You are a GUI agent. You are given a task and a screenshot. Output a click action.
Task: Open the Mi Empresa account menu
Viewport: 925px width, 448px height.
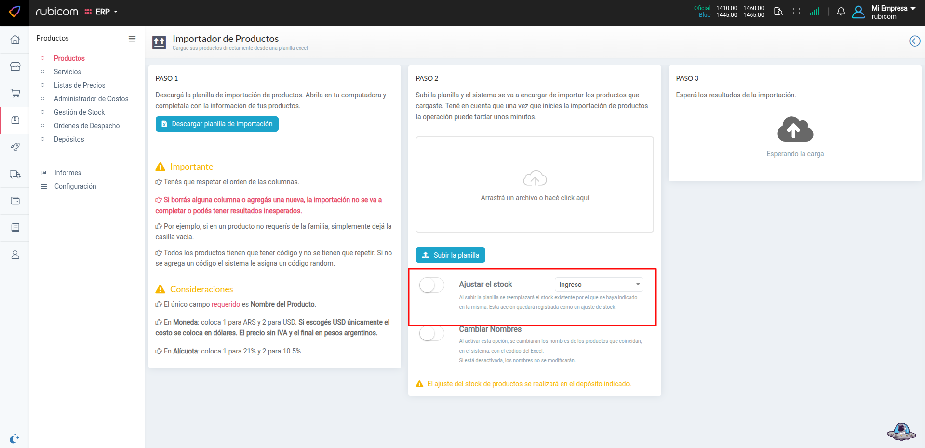pyautogui.click(x=893, y=12)
